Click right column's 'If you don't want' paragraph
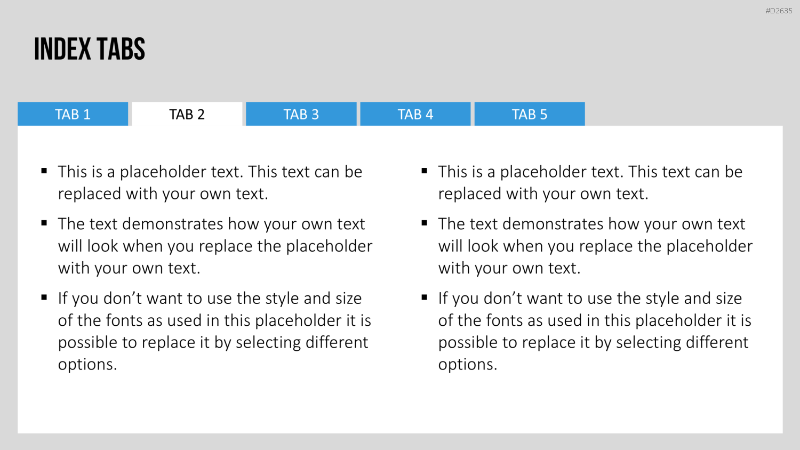The height and width of the screenshot is (450, 800). pyautogui.click(x=595, y=331)
